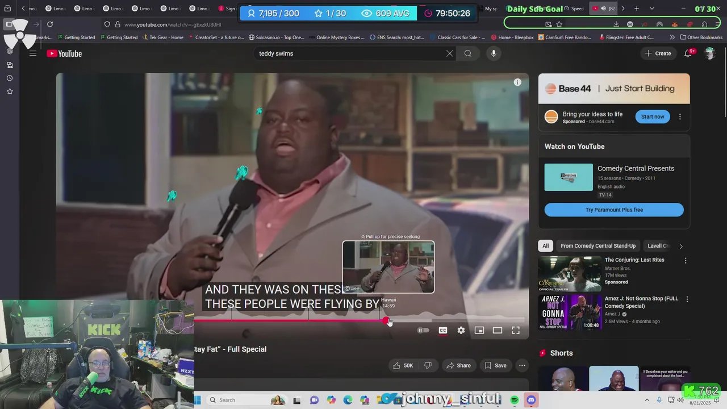This screenshot has height=409, width=727.
Task: Go to the YouTube home logo
Action: (x=64, y=53)
